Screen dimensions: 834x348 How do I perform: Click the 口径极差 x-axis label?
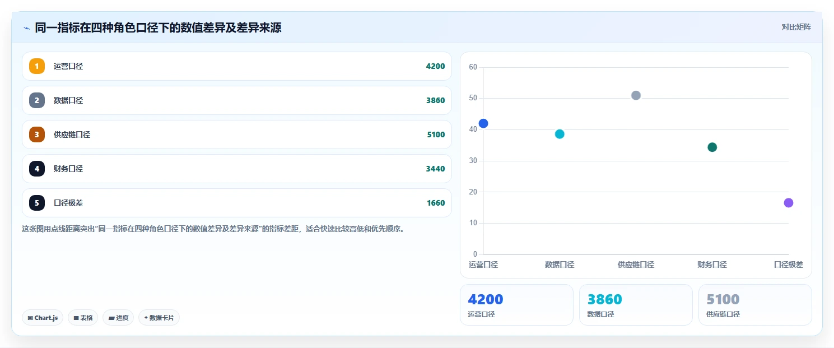pos(789,265)
